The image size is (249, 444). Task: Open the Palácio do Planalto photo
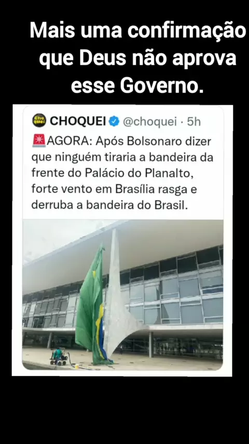click(x=122, y=294)
